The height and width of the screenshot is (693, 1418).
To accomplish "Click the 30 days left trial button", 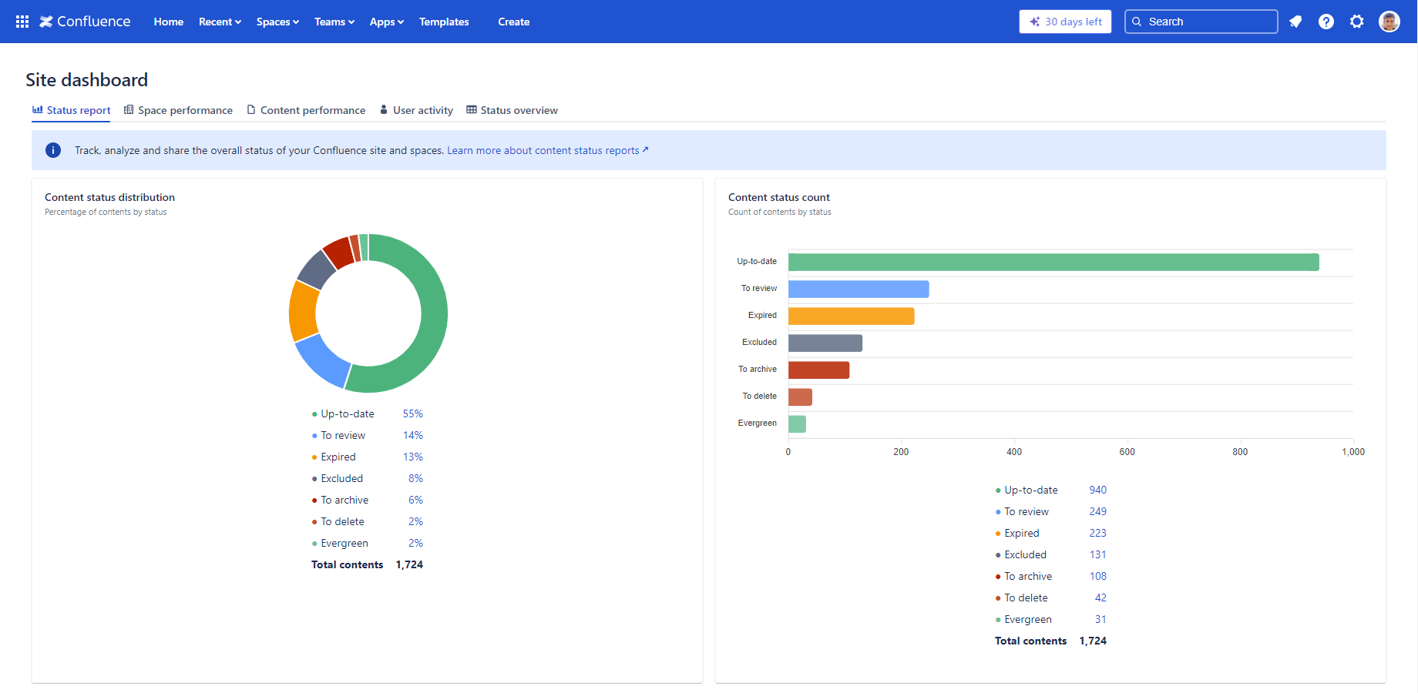I will pos(1065,22).
